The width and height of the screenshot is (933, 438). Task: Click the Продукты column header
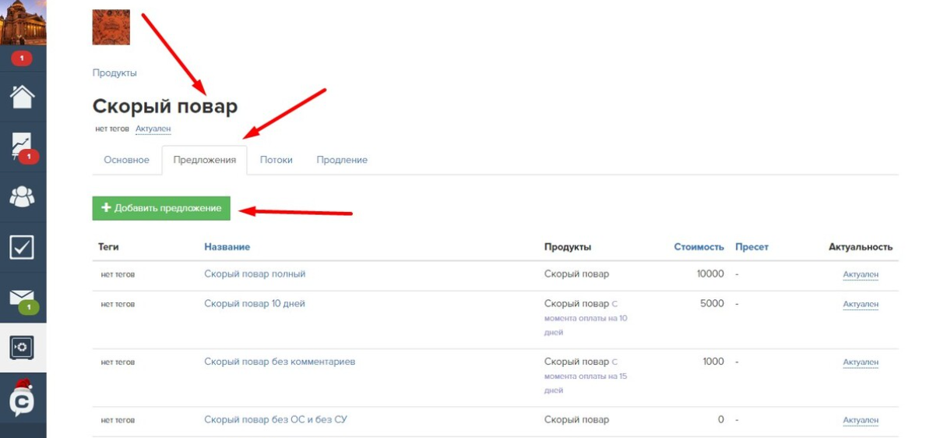(568, 247)
